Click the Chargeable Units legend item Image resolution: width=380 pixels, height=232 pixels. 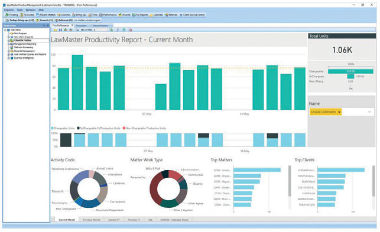63,128
